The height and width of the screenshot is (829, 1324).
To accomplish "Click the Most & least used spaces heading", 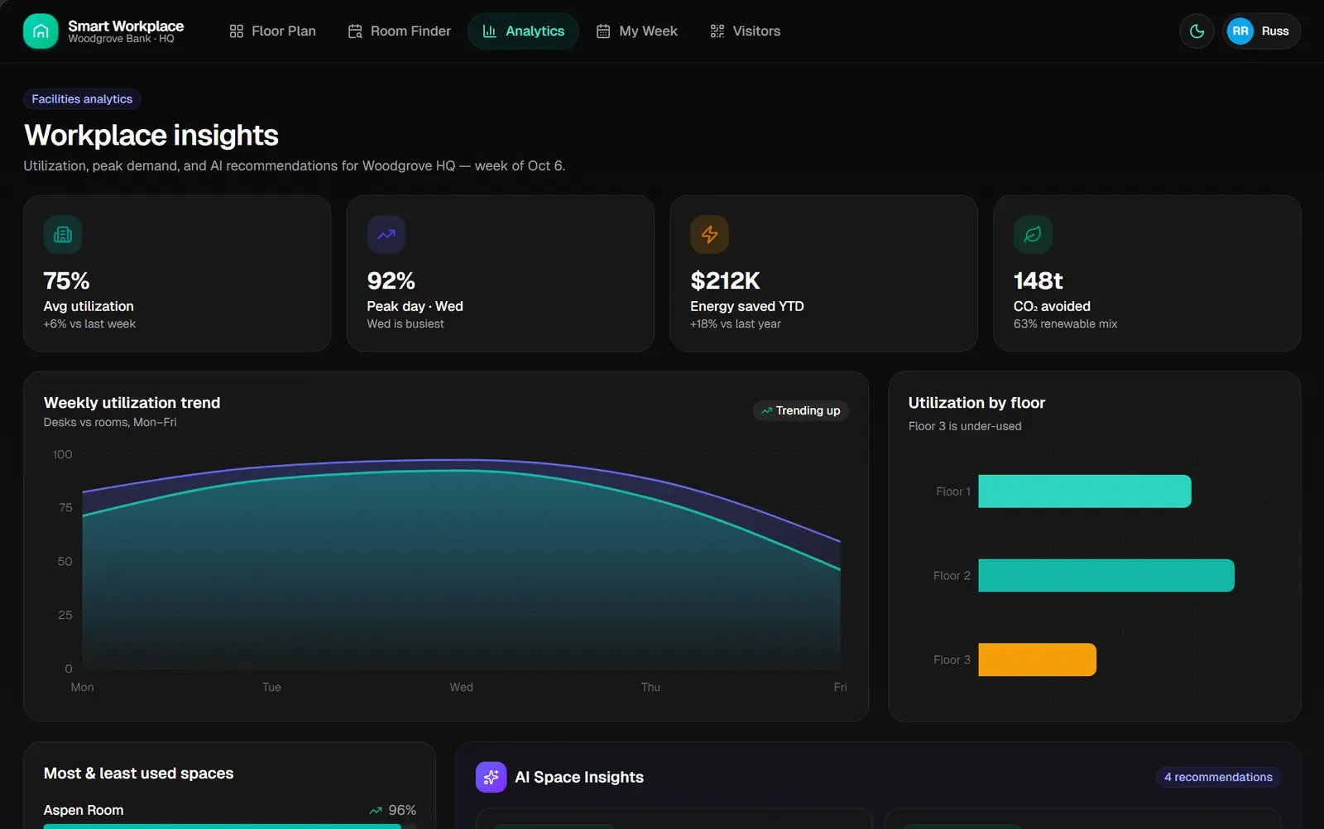I will click(x=139, y=774).
